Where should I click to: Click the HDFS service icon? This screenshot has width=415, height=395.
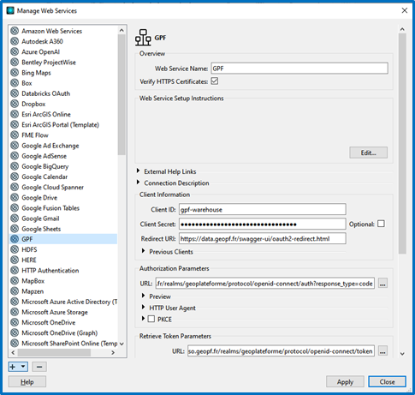pyautogui.click(x=15, y=249)
